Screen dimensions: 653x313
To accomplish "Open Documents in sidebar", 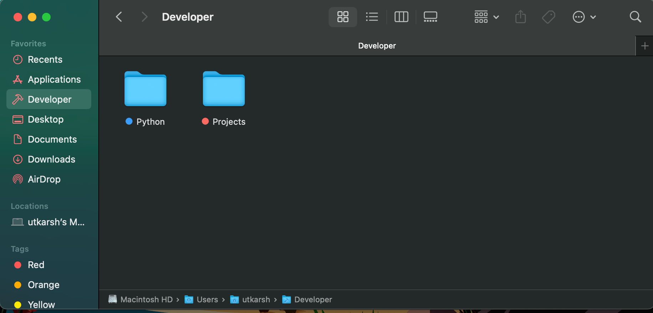I will [49, 139].
